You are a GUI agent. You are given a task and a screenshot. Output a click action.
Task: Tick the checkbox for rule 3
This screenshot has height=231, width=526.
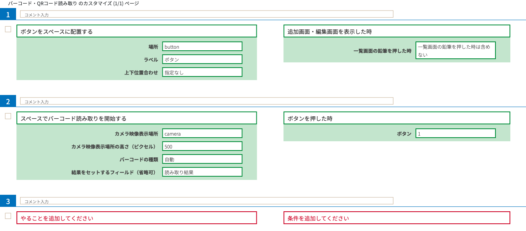(8, 216)
